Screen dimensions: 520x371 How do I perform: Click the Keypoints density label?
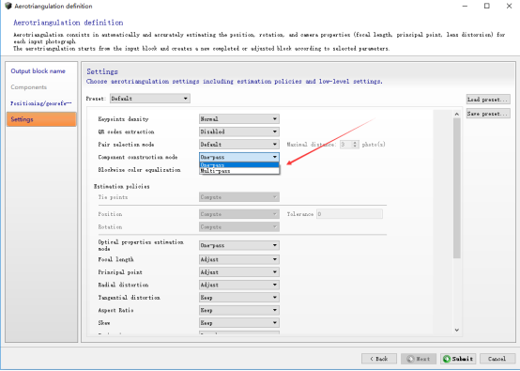coord(123,118)
